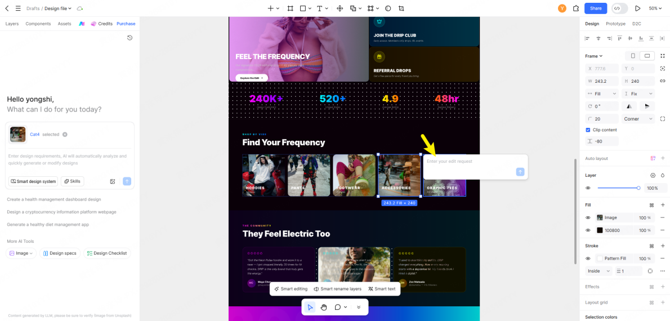Remove the selected Cat4 reference
This screenshot has height=321, width=670.
pyautogui.click(x=65, y=134)
